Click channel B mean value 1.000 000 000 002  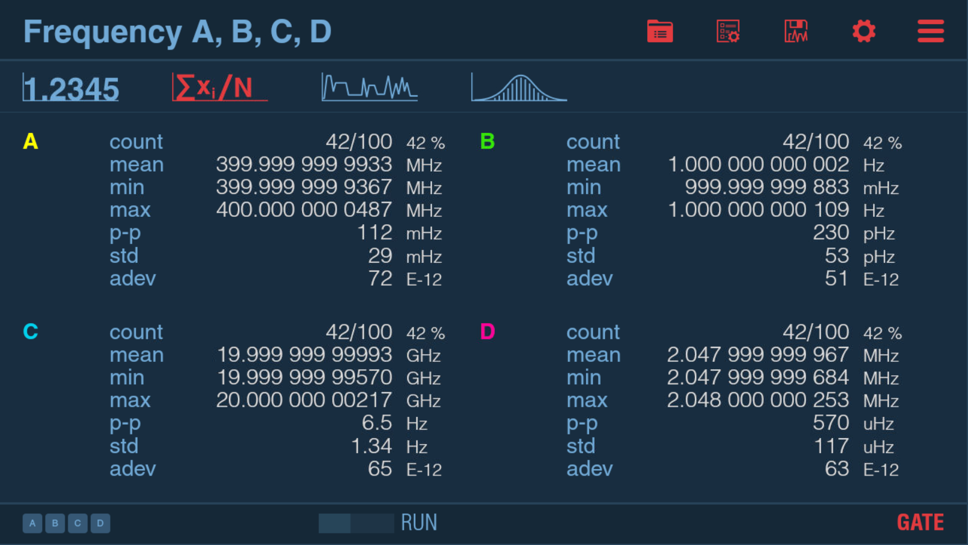pyautogui.click(x=758, y=164)
